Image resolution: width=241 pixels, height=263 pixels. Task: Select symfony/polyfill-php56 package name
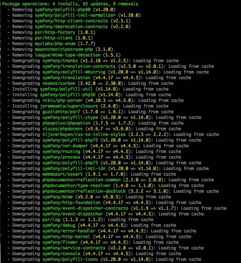click(67, 95)
